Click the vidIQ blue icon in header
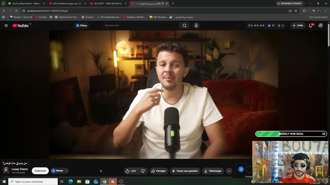Screen dimensions: 330x185 (x=269, y=25)
